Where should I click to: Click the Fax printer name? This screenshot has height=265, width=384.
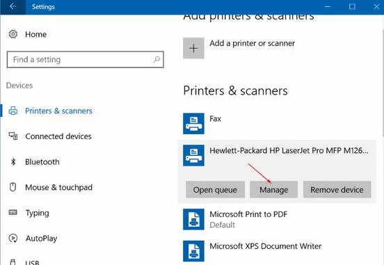(x=215, y=119)
